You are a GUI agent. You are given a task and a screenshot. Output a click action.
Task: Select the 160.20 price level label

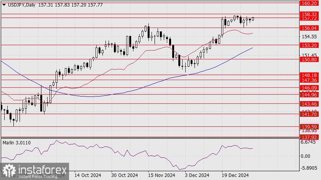(309, 3)
